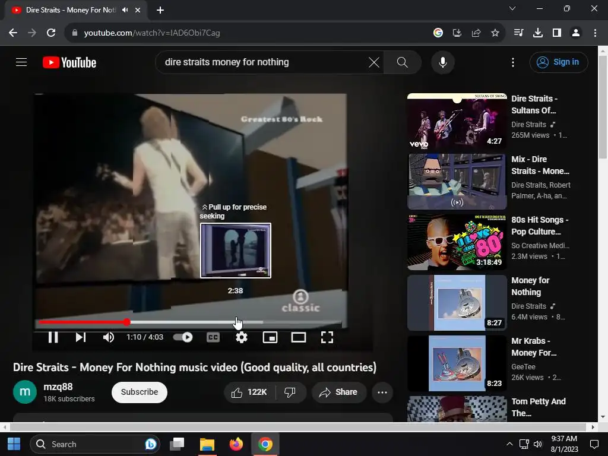Skip to the next video
608x456 pixels.
(80, 337)
